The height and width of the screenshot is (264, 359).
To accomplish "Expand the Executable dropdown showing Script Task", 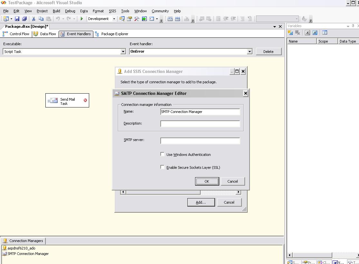I will coord(123,52).
